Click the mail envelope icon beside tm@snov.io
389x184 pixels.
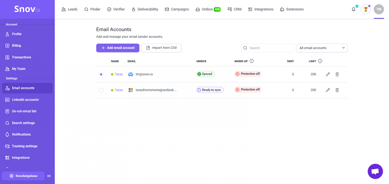click(131, 74)
